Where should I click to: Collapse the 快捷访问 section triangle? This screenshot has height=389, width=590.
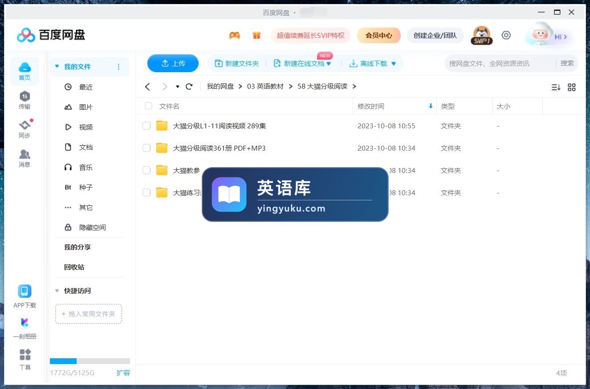point(57,291)
